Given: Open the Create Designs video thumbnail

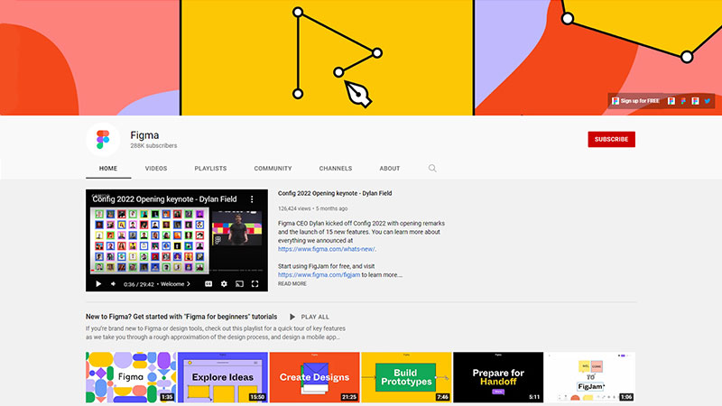Looking at the screenshot, I should 314,377.
